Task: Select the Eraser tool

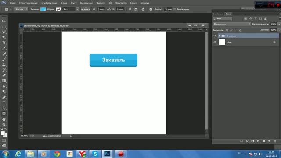Action: 4,75
